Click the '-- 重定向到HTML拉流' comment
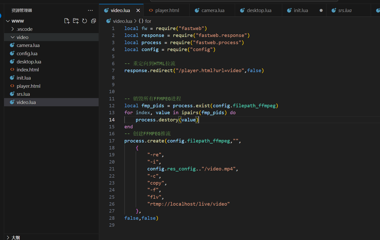Screen dimensions: 380x240 [150, 63]
